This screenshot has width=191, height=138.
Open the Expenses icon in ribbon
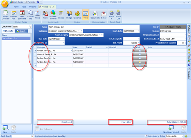point(78,15)
